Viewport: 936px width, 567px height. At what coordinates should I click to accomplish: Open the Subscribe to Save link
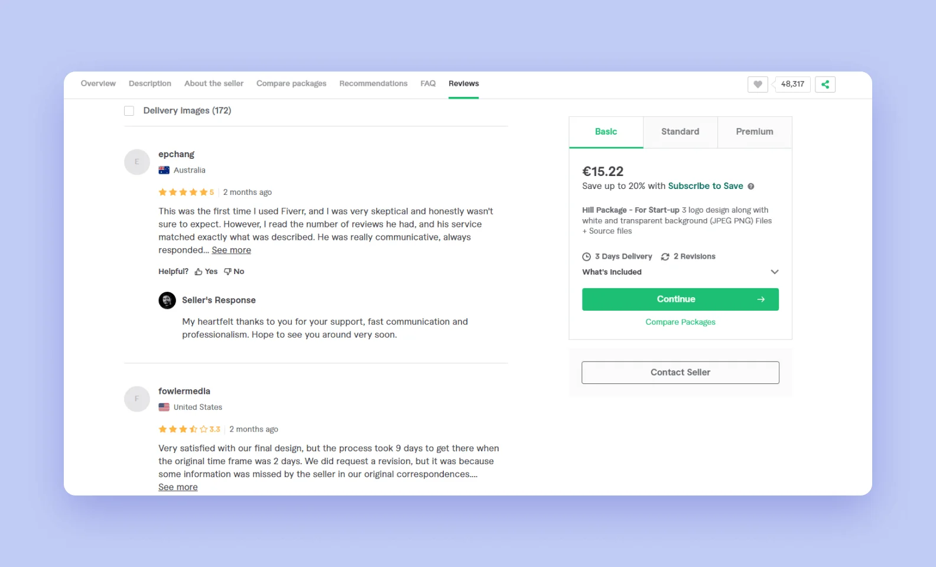[x=705, y=186]
